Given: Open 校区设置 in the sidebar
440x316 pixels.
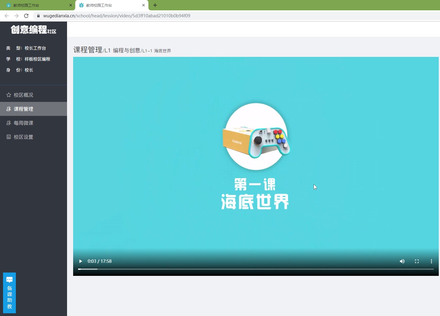Looking at the screenshot, I should tap(34, 137).
